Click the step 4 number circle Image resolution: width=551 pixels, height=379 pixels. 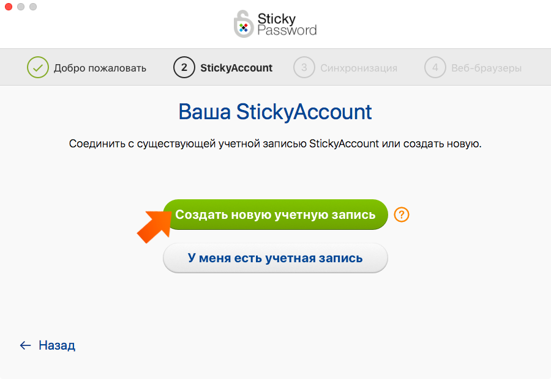(x=435, y=68)
